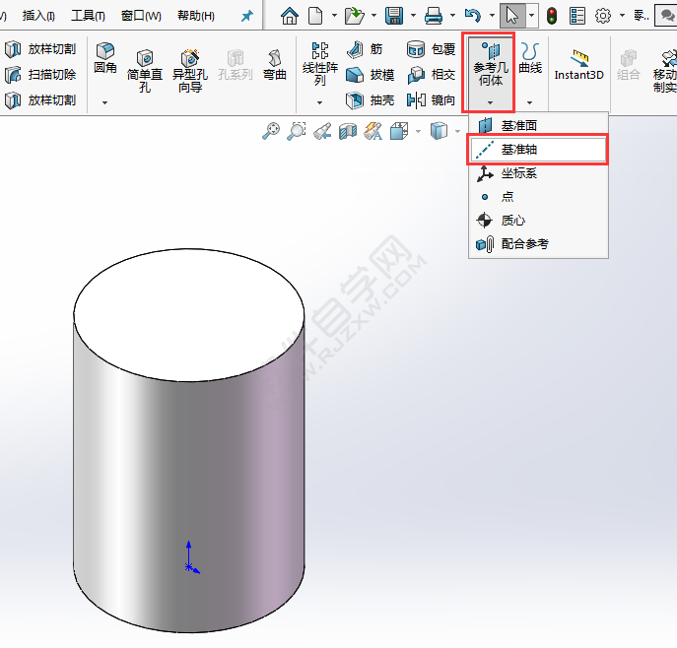Expand the Open file dropdown arrow
This screenshot has width=677, height=648.
tap(373, 16)
